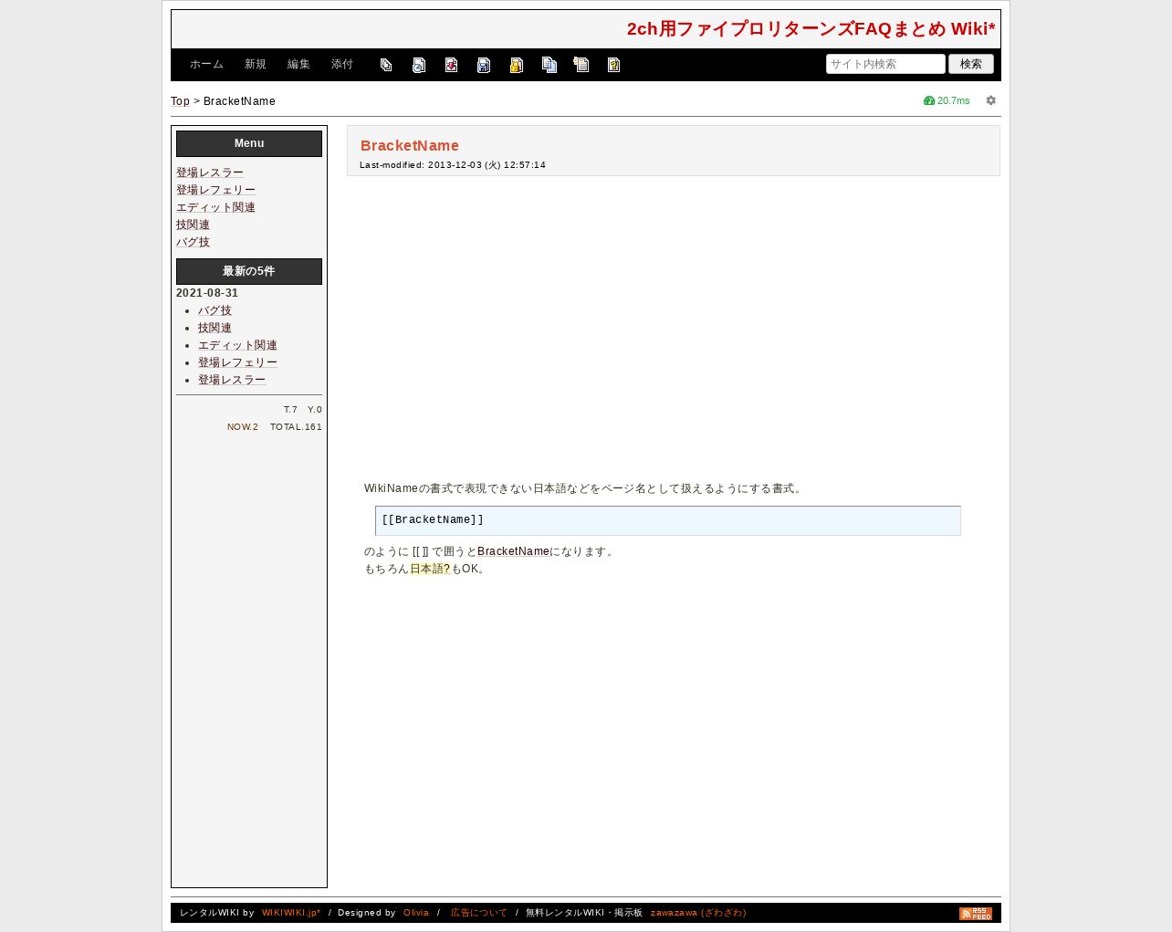Click the Top breadcrumb link
Screen dimensions: 1172x932
[180, 101]
